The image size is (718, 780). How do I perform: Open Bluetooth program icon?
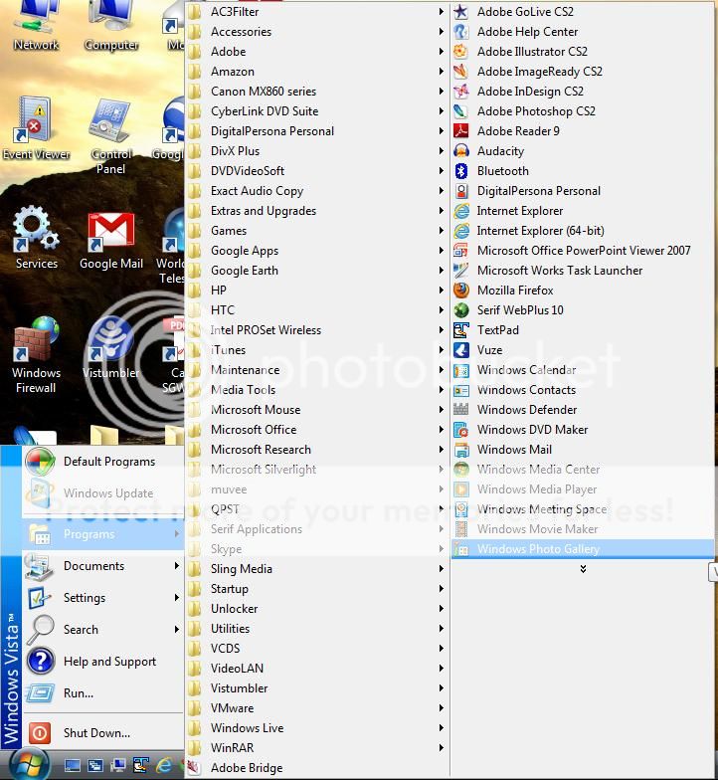[x=461, y=171]
